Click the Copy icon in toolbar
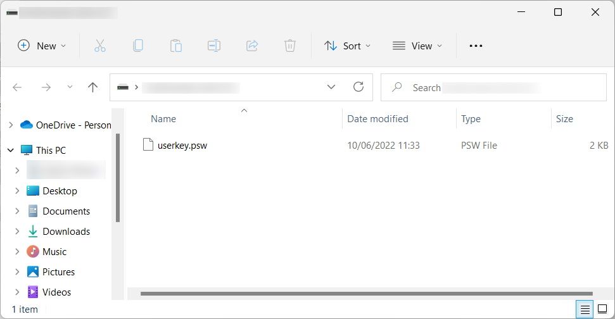Viewport: 615px width, 319px height. point(137,46)
